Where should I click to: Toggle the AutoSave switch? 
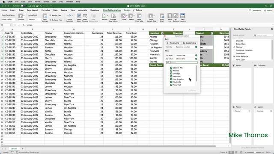click(24, 6)
